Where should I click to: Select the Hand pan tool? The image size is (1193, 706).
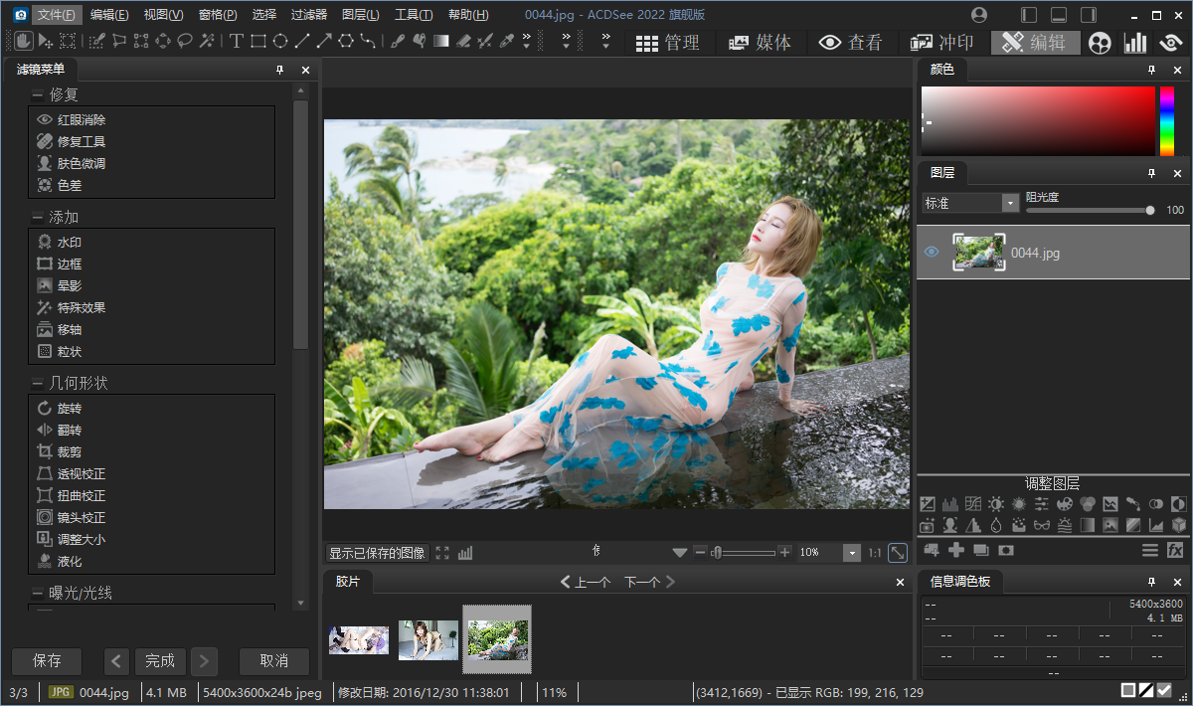click(22, 41)
